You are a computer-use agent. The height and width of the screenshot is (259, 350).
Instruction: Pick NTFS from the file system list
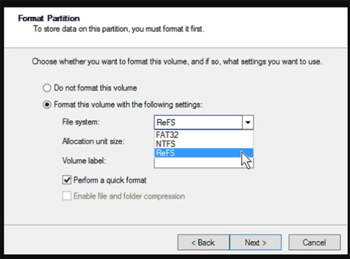coord(203,144)
